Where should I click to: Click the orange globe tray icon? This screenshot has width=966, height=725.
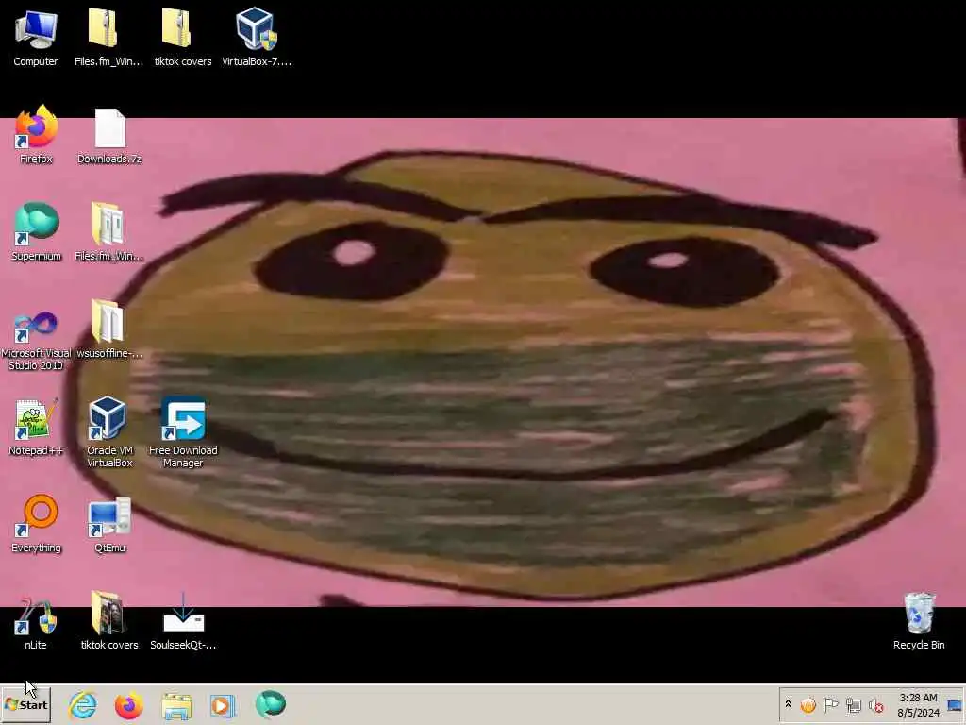tap(808, 704)
